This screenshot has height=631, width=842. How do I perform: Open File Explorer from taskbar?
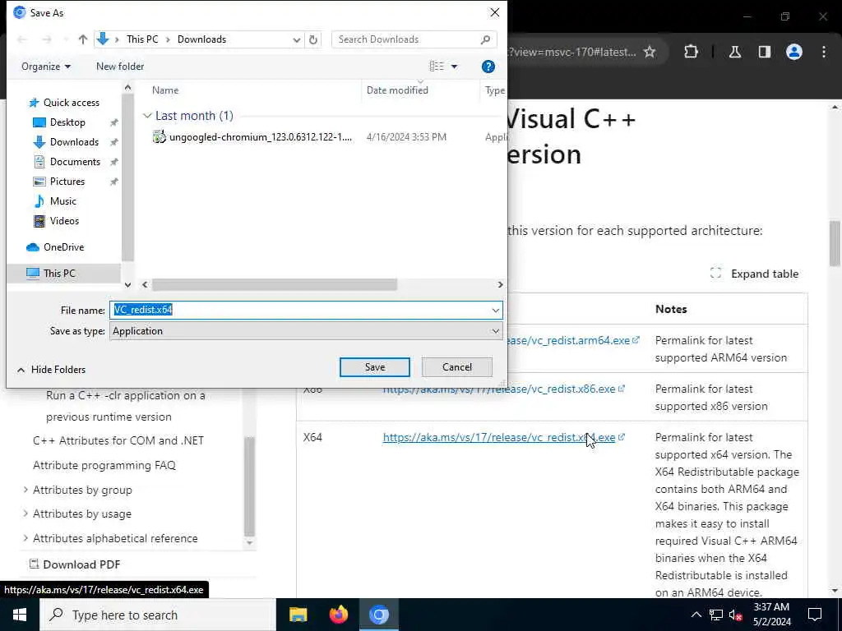pyautogui.click(x=298, y=615)
